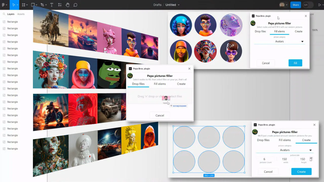324x182 pixels.
Task: Click the blue Create button
Action: [x=301, y=172]
